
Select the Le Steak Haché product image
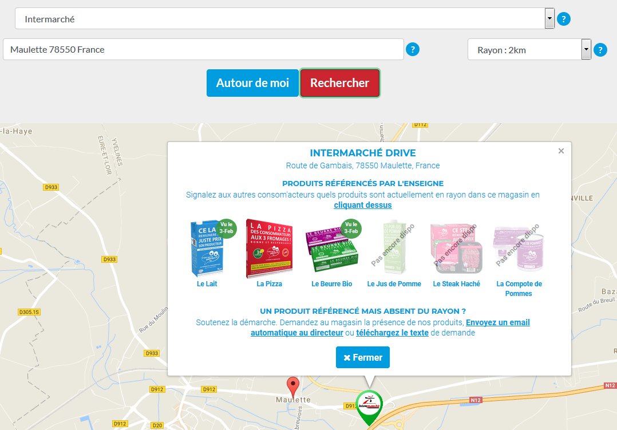tap(457, 248)
